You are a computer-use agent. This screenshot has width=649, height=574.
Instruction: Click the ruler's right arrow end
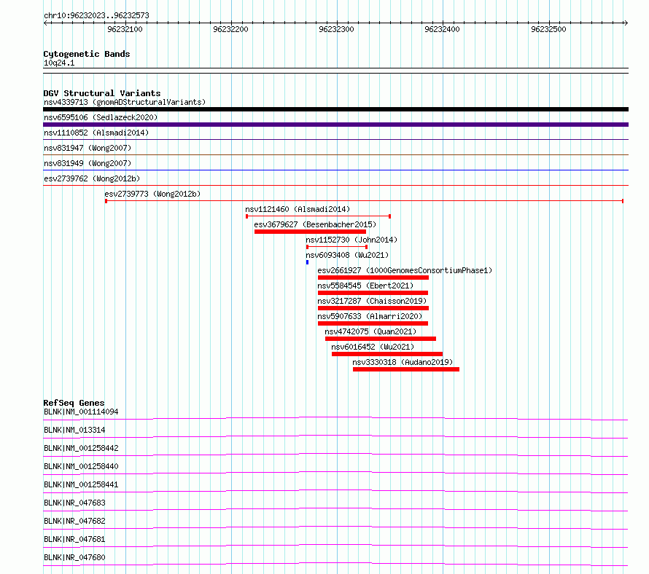coord(626,23)
